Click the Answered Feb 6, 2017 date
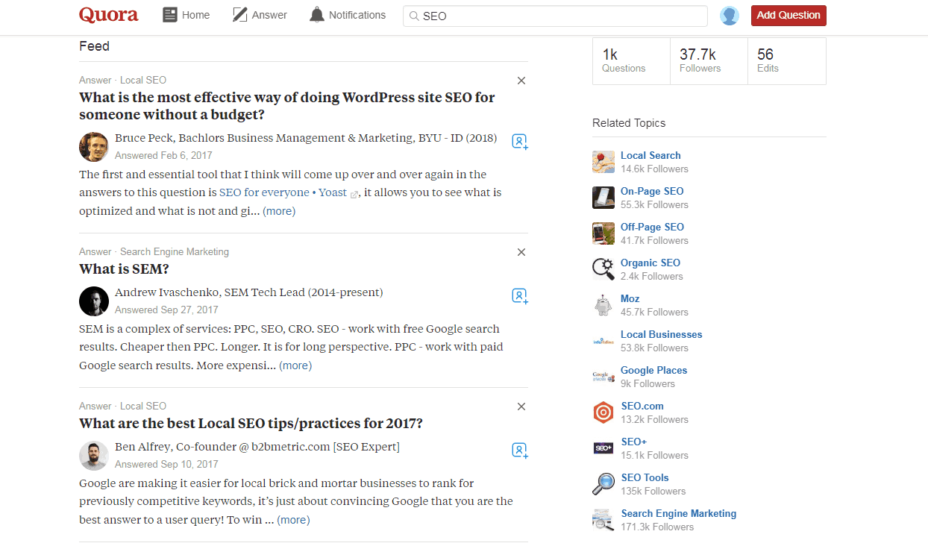The width and height of the screenshot is (928, 543). 163,156
